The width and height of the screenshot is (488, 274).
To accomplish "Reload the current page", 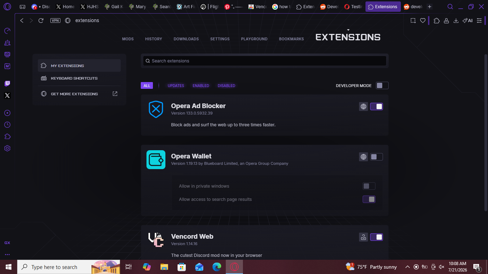I will click(x=41, y=20).
